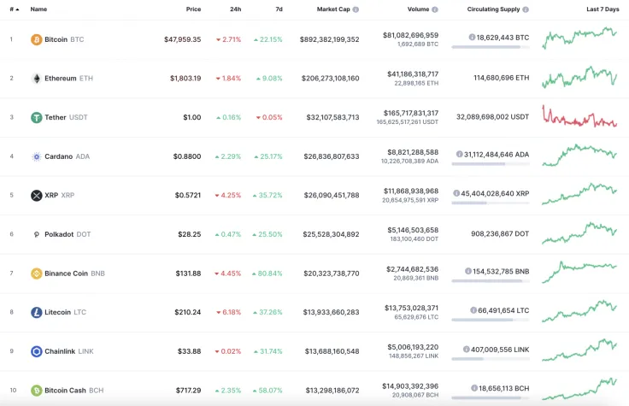Viewport: 629px width, 406px height.
Task: Click Binance Coin 7d change 80.84%
Action: tap(267, 274)
